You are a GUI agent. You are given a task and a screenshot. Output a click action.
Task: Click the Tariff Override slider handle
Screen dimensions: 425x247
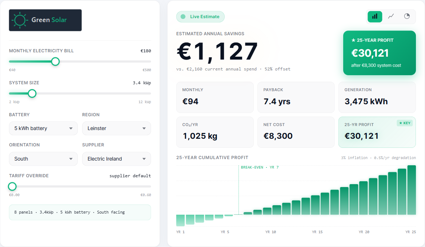point(12,186)
